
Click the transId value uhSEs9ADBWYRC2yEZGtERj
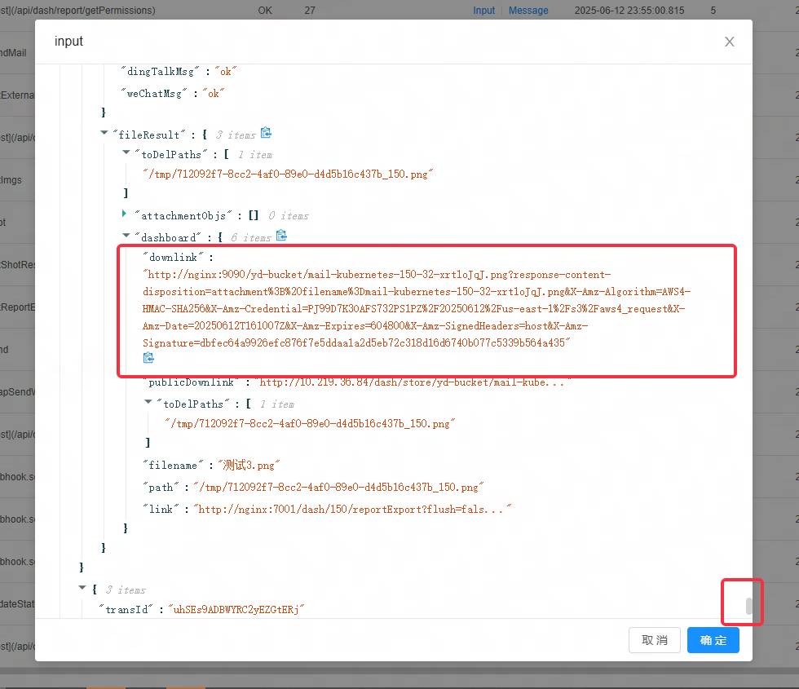[x=236, y=610]
